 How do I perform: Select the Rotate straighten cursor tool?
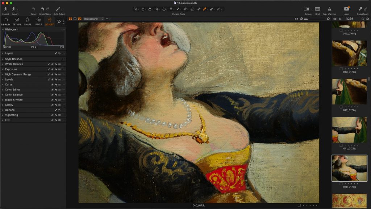(164, 9)
